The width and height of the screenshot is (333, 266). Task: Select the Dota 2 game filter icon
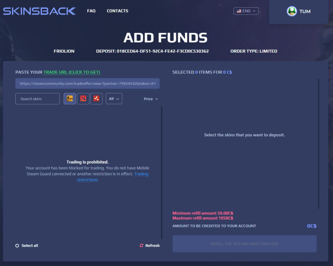tap(83, 99)
